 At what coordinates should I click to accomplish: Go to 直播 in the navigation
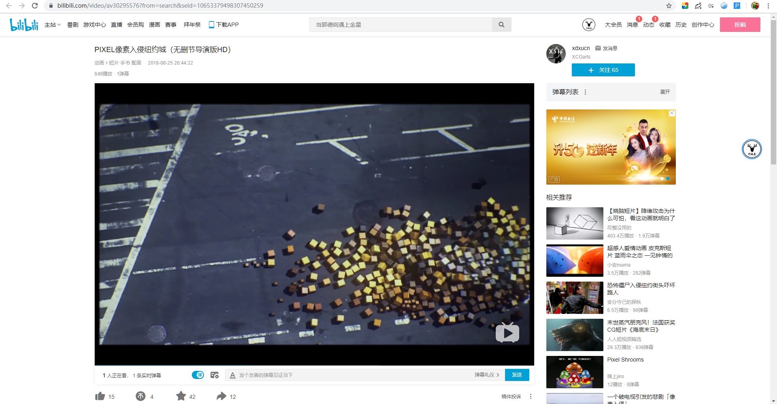[x=117, y=25]
